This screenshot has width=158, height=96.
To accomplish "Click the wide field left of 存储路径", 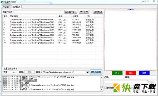I will 126,82.
